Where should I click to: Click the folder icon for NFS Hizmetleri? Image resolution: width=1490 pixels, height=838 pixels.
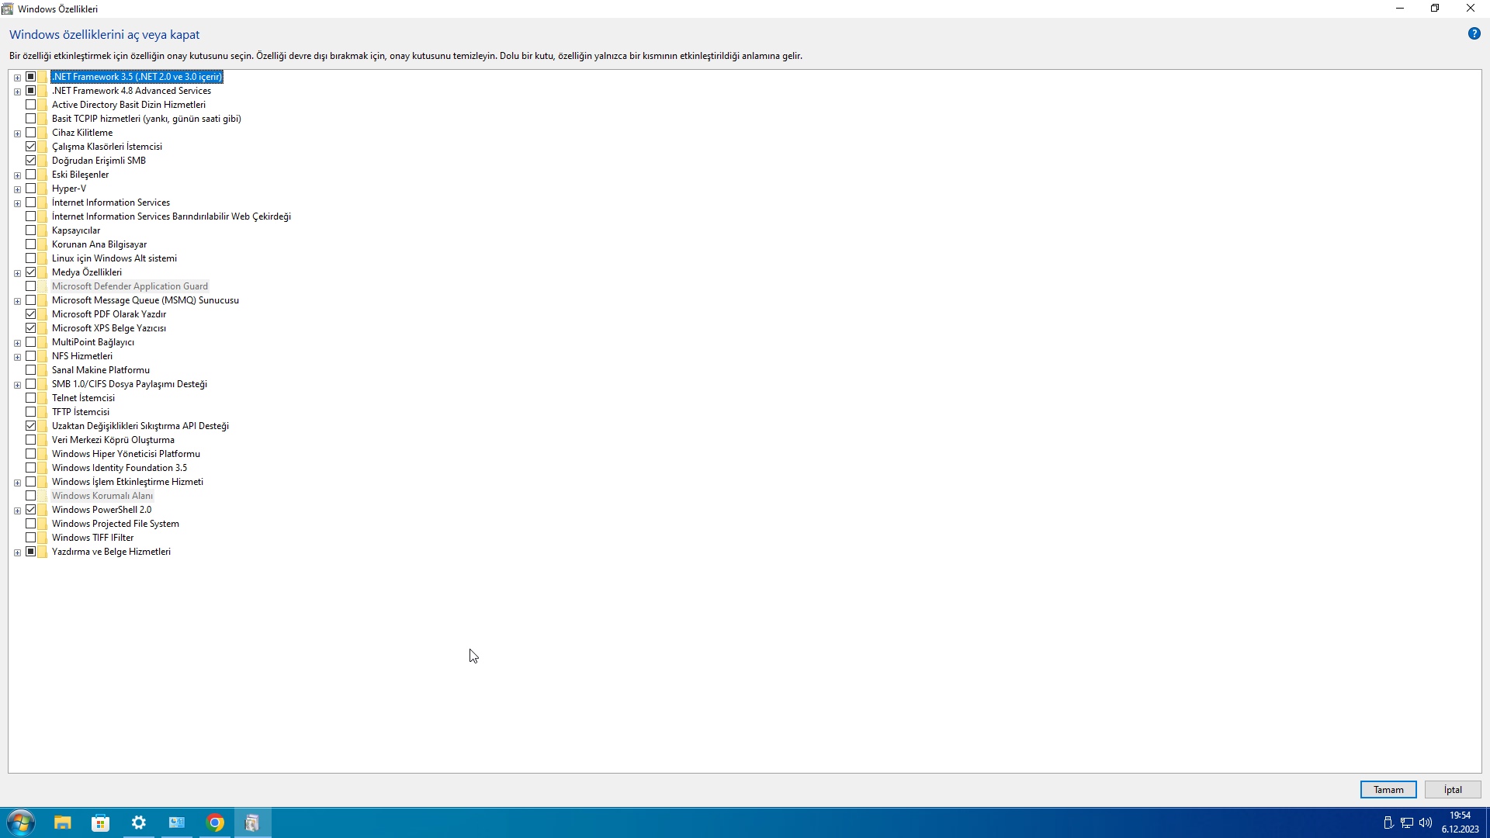click(x=43, y=356)
